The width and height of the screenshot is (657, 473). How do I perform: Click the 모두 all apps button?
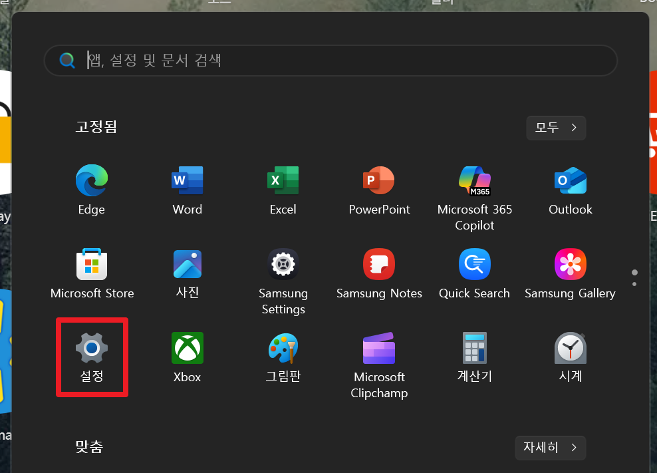coord(556,128)
